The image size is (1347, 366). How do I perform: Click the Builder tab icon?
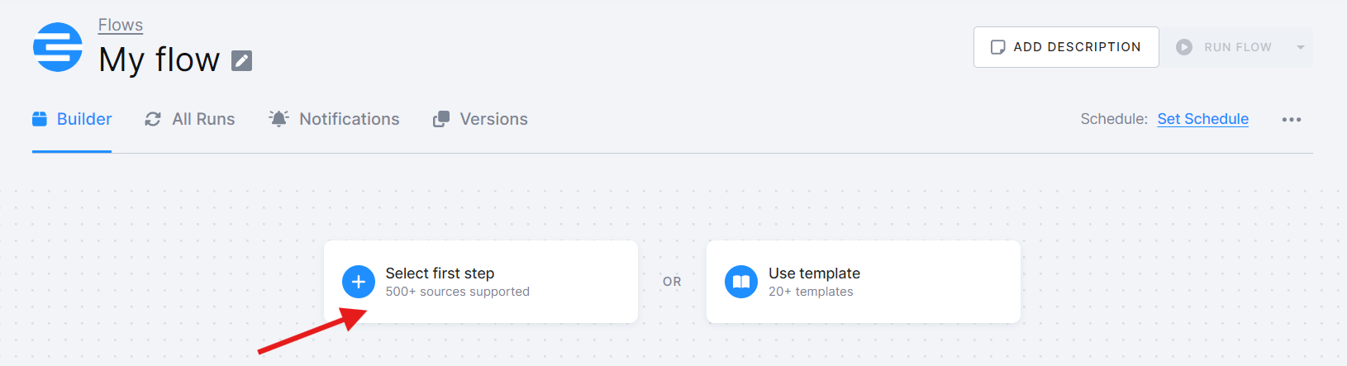(x=40, y=119)
